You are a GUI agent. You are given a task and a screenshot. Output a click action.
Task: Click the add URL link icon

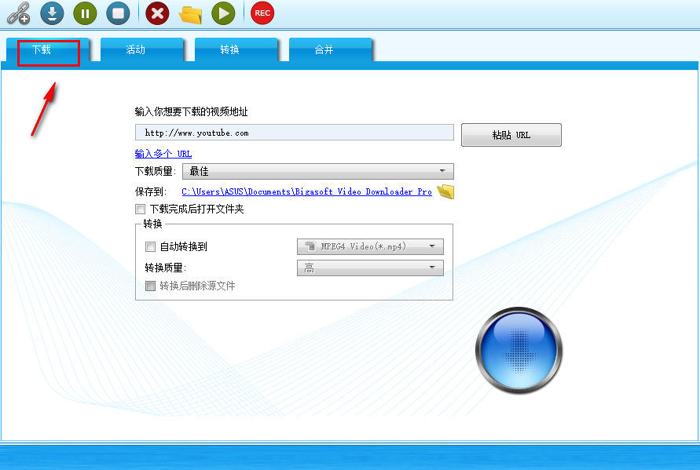pyautogui.click(x=18, y=13)
